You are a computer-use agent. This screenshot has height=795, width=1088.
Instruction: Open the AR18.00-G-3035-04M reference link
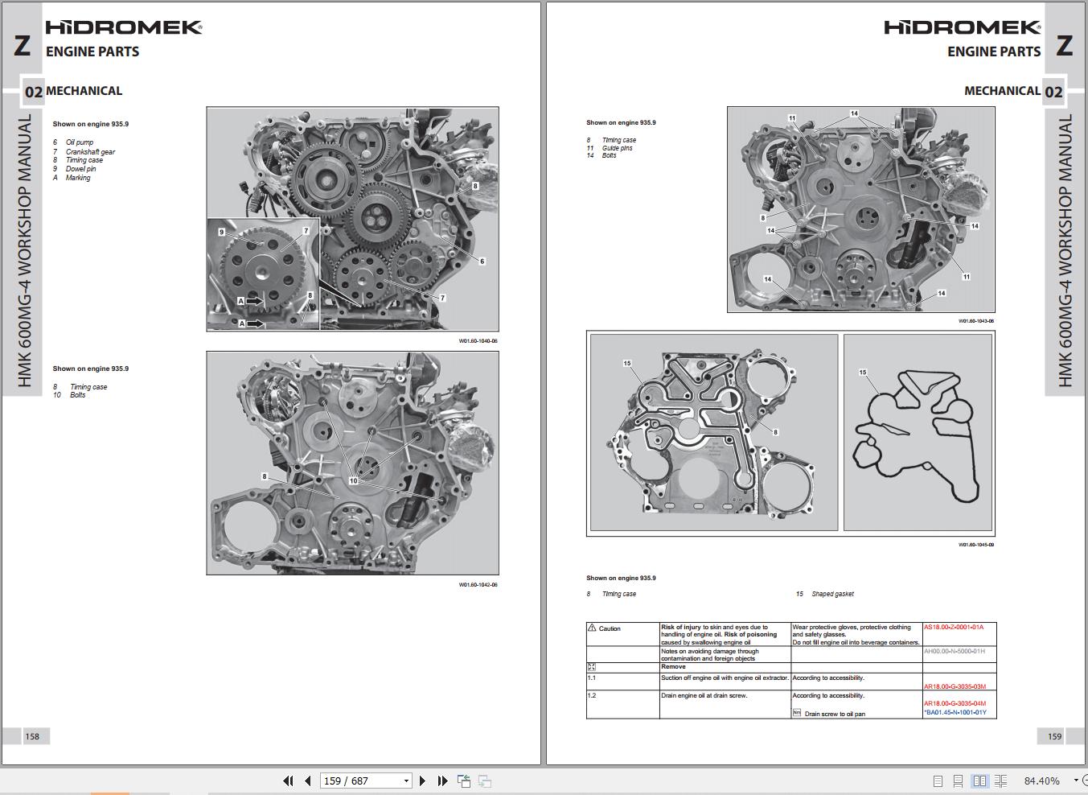[955, 703]
